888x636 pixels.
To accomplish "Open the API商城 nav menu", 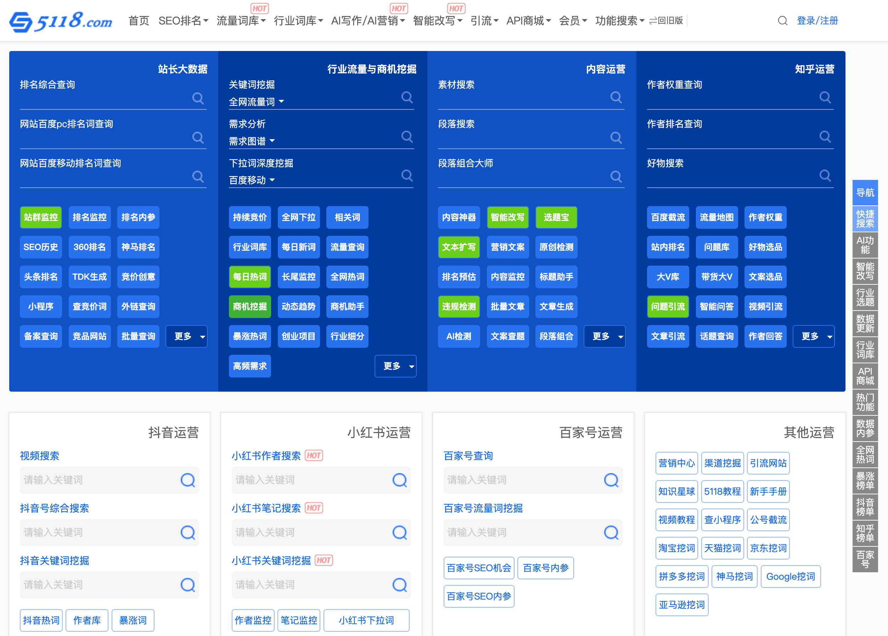I will tap(529, 21).
